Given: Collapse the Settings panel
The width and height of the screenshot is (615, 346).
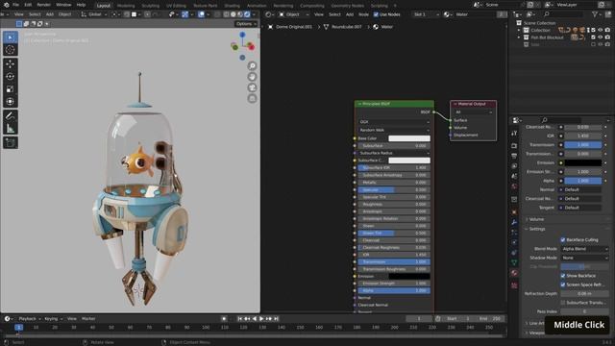Looking at the screenshot, I should [x=536, y=229].
